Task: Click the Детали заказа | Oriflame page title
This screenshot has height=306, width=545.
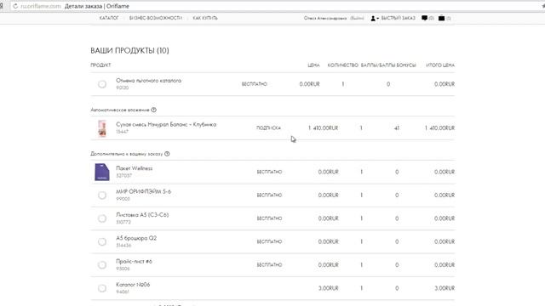Action: tap(96, 6)
